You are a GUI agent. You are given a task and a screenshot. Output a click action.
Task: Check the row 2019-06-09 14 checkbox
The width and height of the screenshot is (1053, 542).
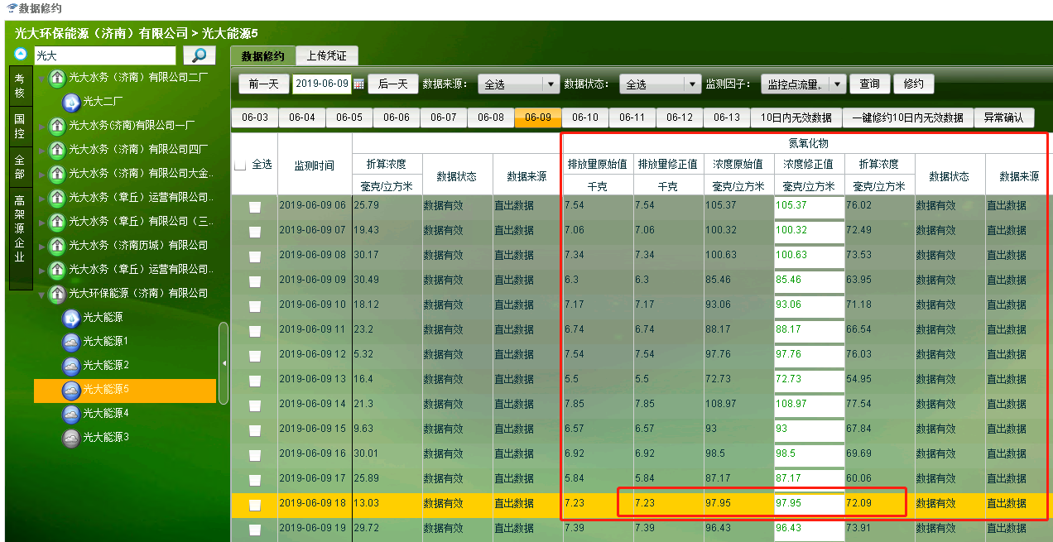255,405
